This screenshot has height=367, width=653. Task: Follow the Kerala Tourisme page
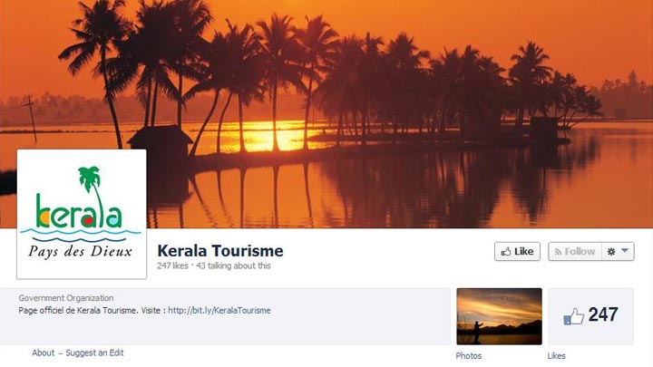point(575,251)
